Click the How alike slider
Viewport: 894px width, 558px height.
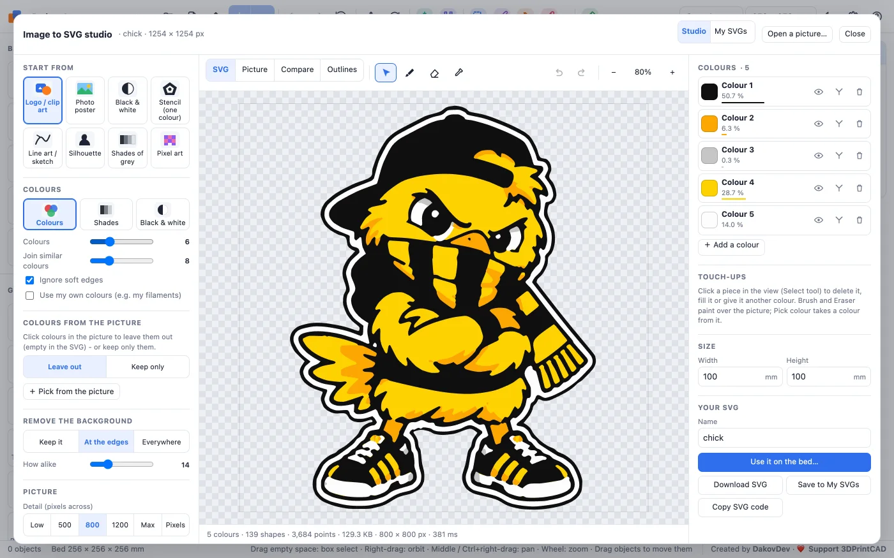click(x=121, y=464)
